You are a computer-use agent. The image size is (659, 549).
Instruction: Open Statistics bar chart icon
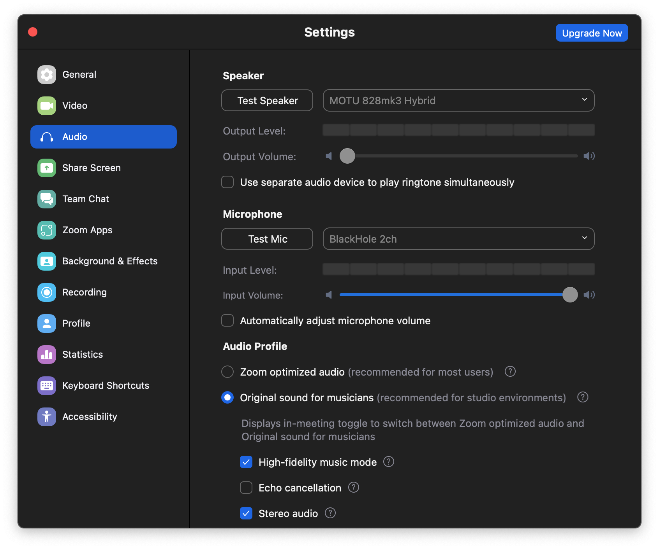click(x=47, y=355)
